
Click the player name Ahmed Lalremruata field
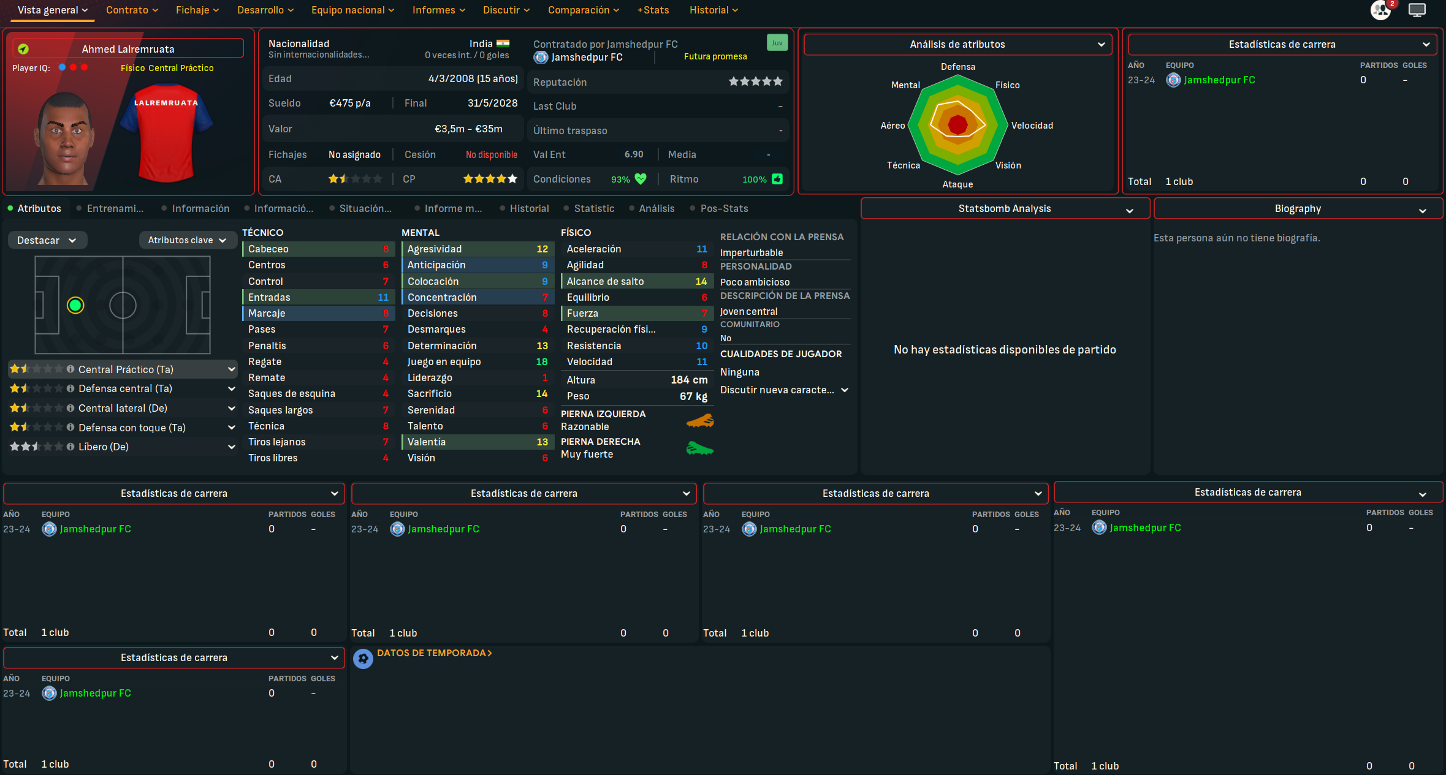tap(127, 48)
